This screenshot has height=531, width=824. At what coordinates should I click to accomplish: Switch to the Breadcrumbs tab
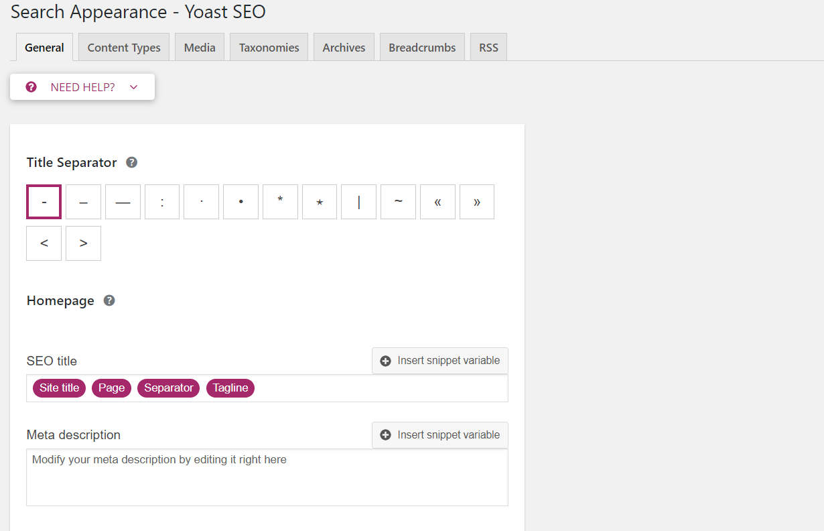point(422,48)
